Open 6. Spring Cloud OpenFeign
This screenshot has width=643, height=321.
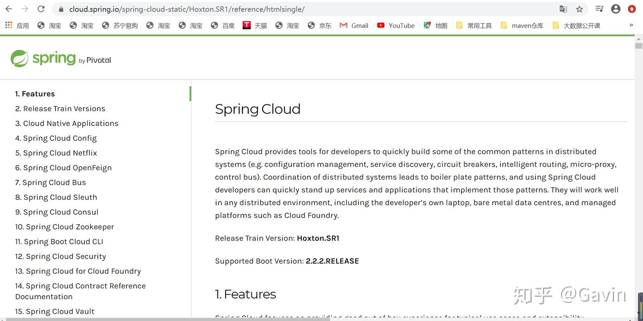click(x=63, y=168)
